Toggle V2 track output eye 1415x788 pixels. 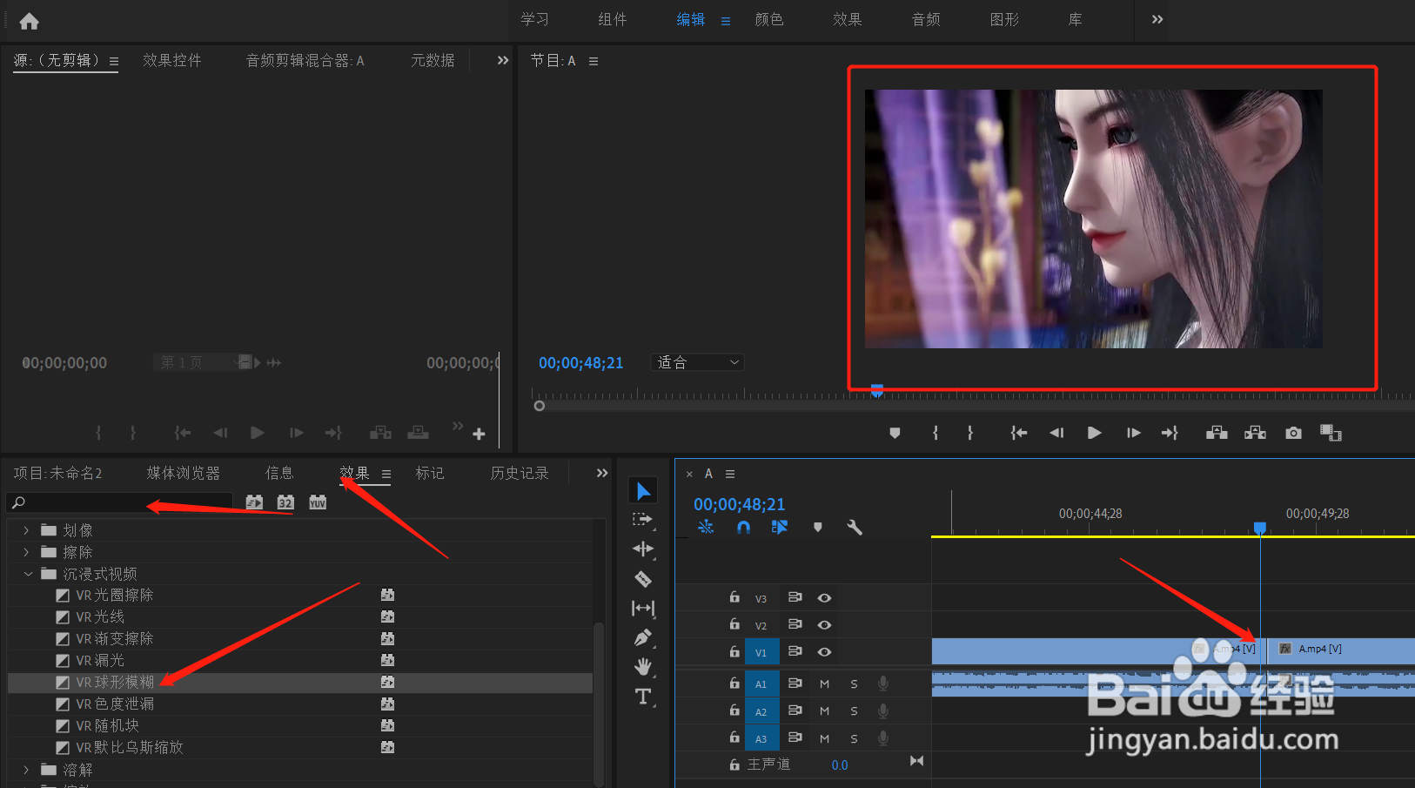(824, 625)
